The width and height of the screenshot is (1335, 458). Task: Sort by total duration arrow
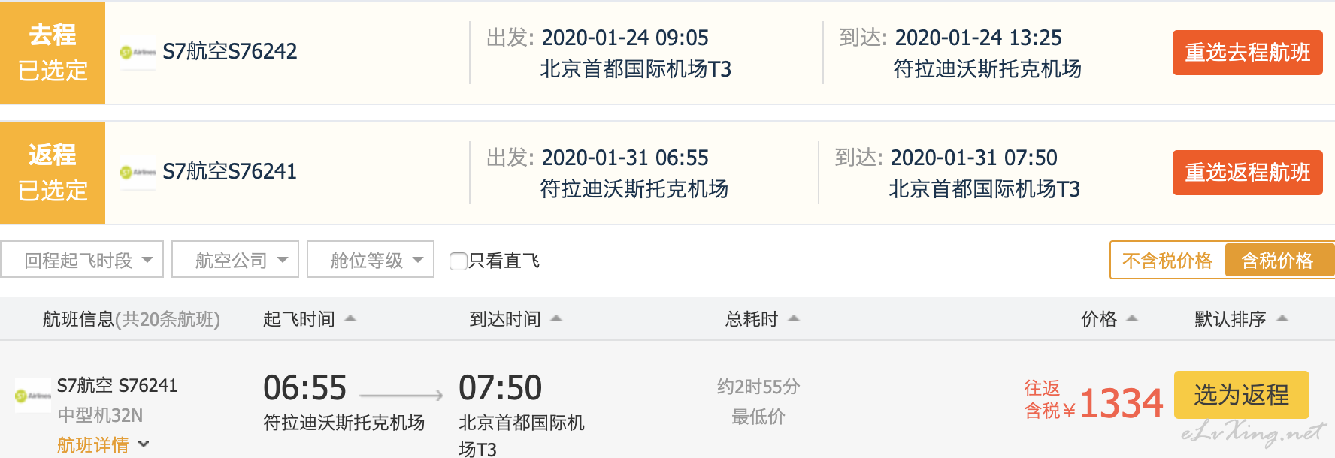click(794, 319)
